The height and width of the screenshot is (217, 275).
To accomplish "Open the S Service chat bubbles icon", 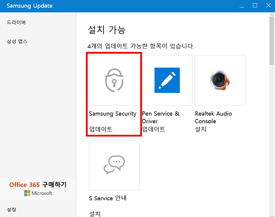I will (114, 165).
